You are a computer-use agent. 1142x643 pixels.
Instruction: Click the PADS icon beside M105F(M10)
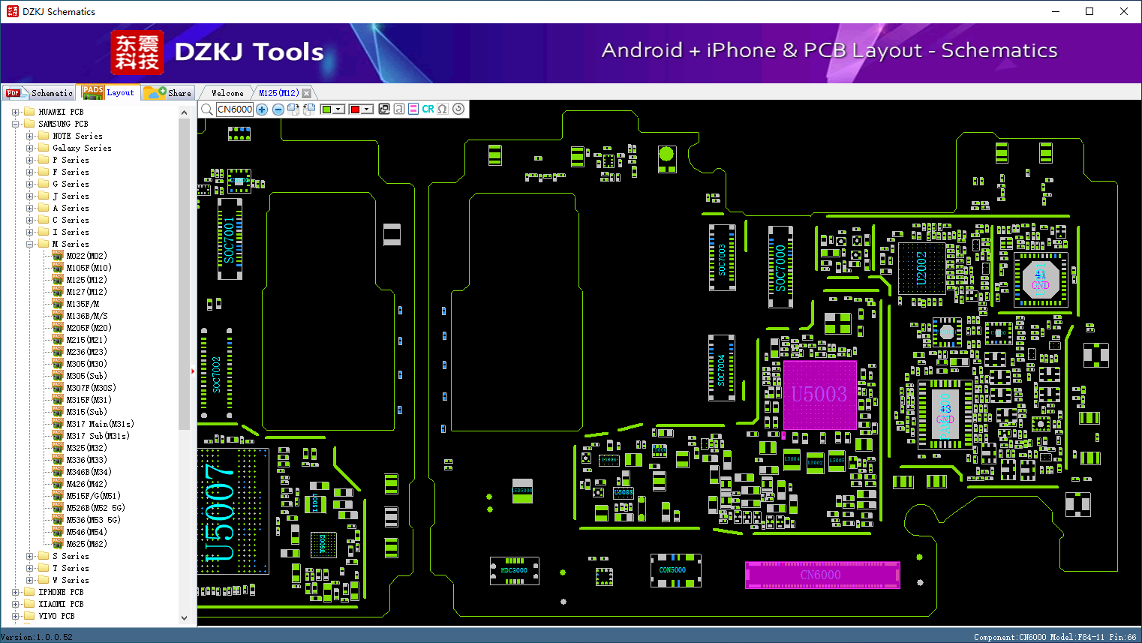[x=58, y=268]
